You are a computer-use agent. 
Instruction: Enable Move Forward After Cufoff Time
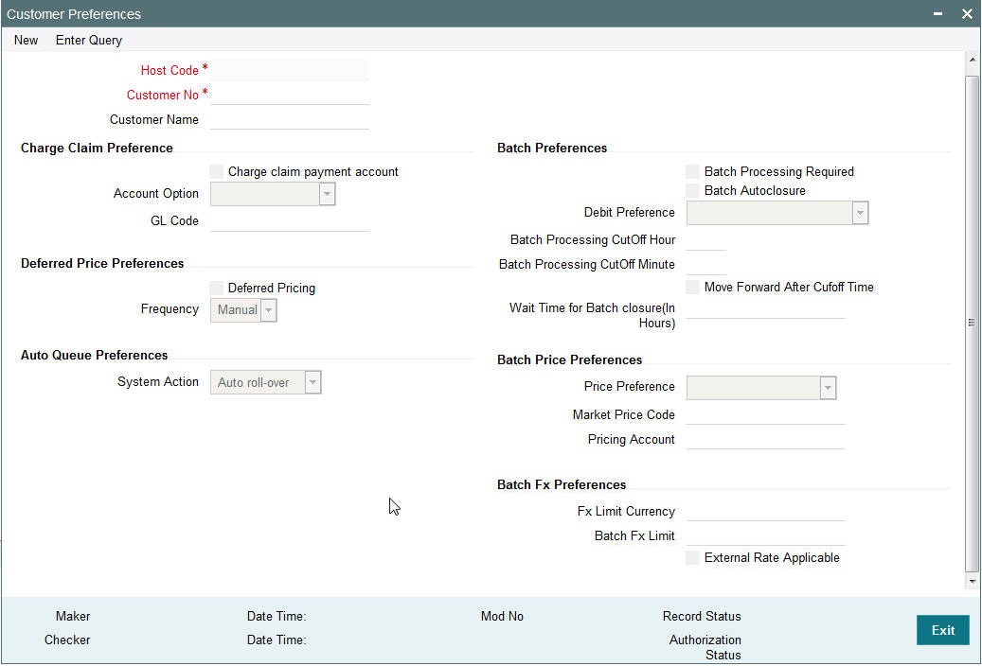tap(692, 287)
